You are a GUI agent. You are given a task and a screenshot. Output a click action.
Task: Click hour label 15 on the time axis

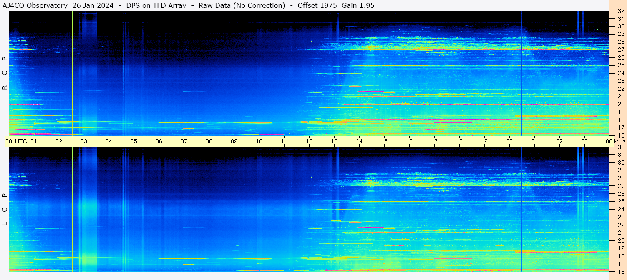point(384,141)
